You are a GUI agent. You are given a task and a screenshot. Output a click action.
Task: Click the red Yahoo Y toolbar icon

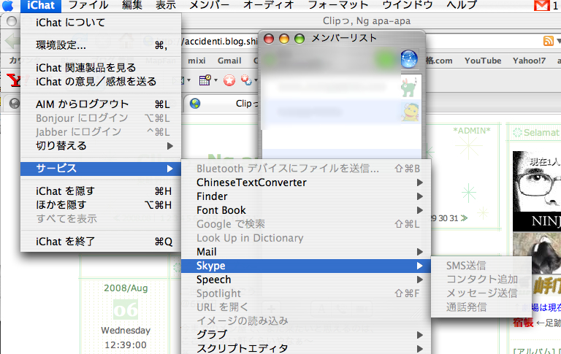pos(14,80)
